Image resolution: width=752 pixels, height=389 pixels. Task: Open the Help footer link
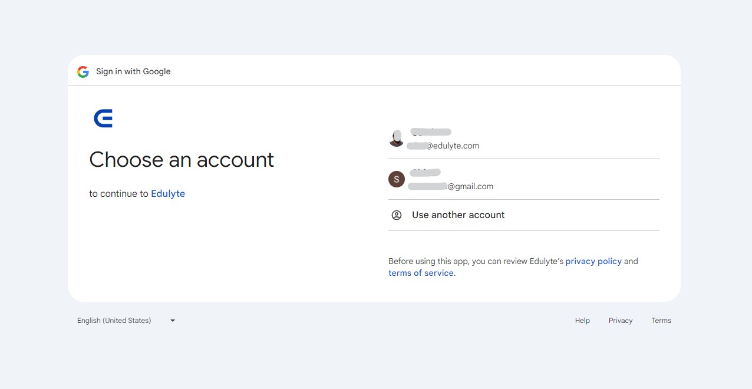click(582, 321)
